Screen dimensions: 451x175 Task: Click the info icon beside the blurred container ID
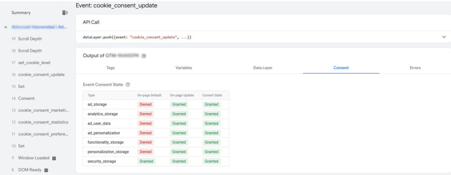tap(144, 56)
